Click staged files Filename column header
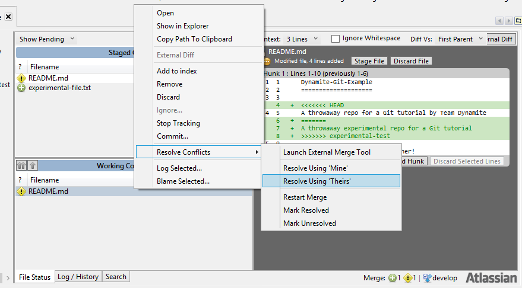 click(x=45, y=67)
